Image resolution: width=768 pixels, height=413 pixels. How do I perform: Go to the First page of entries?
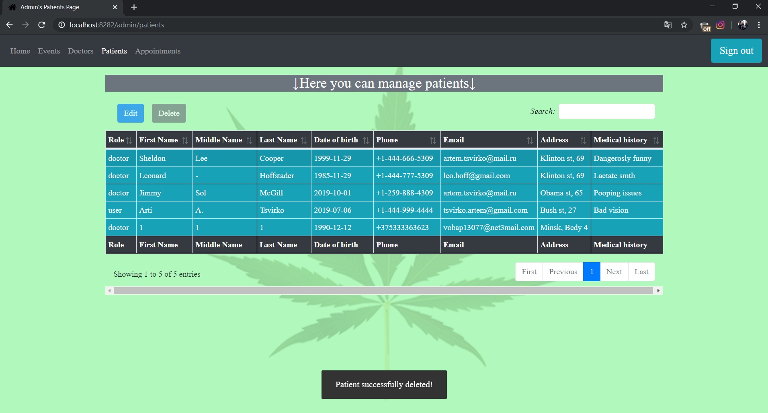coord(529,272)
